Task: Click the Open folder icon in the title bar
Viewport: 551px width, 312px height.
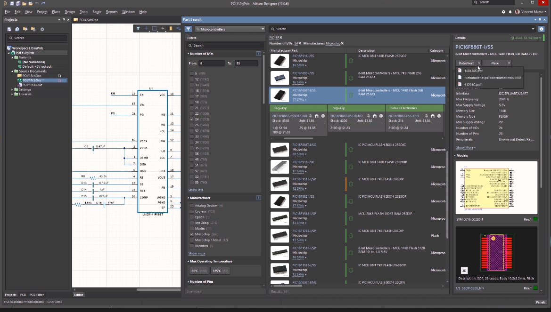Action: pyautogui.click(x=24, y=3)
